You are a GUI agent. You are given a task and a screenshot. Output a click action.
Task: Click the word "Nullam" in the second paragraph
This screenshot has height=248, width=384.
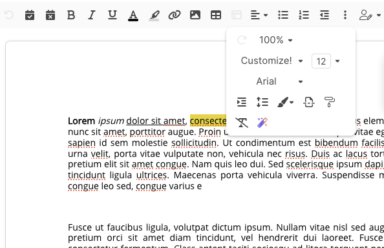tap(292, 227)
